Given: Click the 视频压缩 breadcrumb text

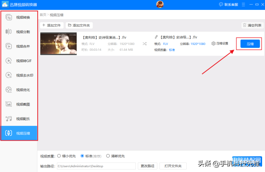Looking at the screenshot, I should (56, 15).
